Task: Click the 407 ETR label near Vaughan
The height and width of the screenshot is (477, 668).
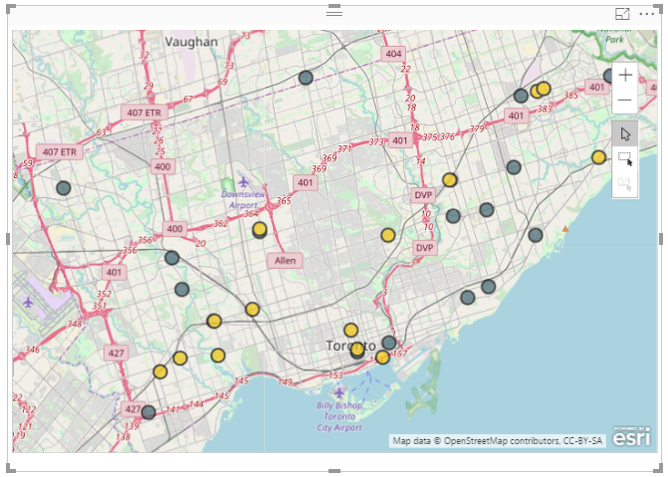Action: click(x=144, y=113)
